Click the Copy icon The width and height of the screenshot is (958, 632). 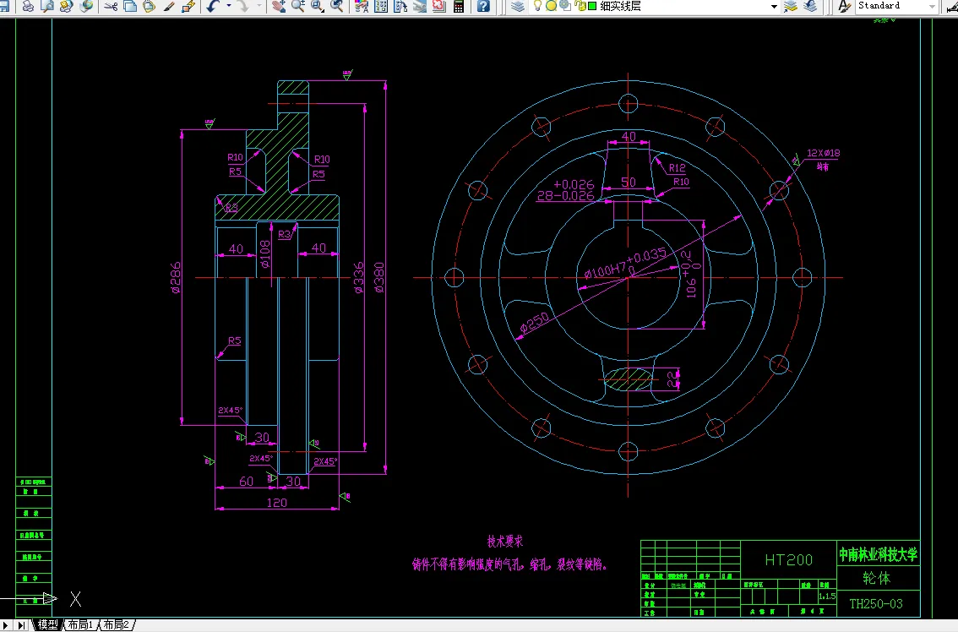[129, 6]
